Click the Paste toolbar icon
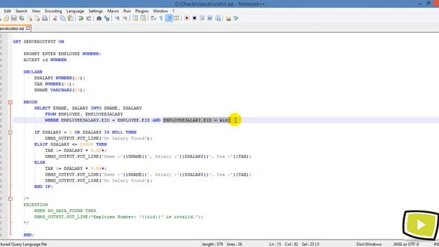Image resolution: width=439 pixels, height=247 pixels. pyautogui.click(x=71, y=19)
